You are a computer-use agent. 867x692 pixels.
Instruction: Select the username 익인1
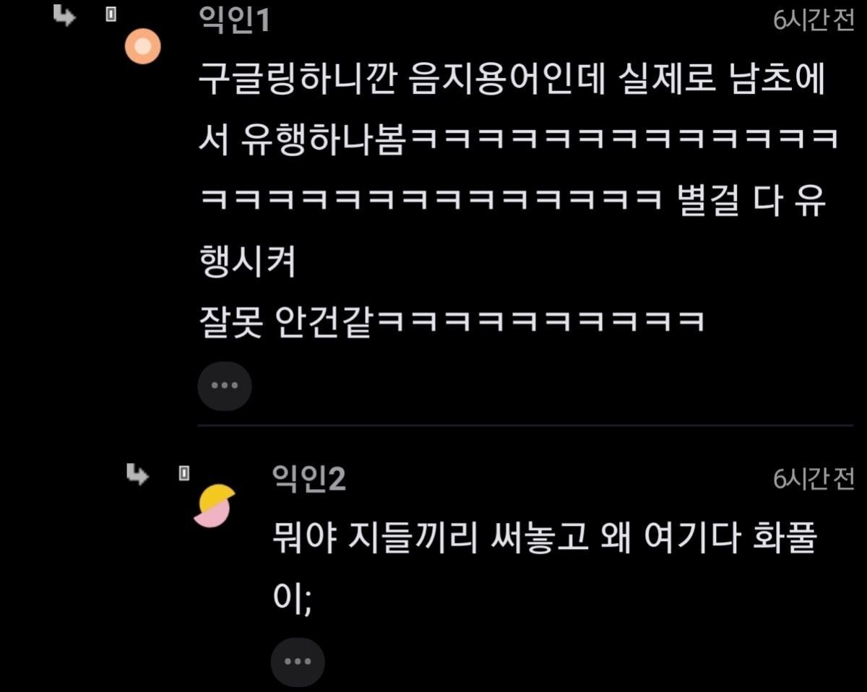(234, 20)
